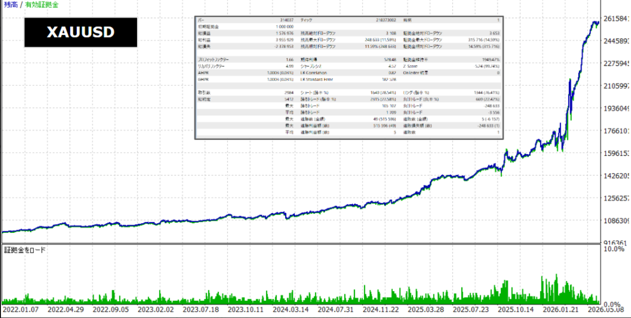Click the 10.0% margin axis label
The image size is (631, 318).
pyautogui.click(x=614, y=249)
